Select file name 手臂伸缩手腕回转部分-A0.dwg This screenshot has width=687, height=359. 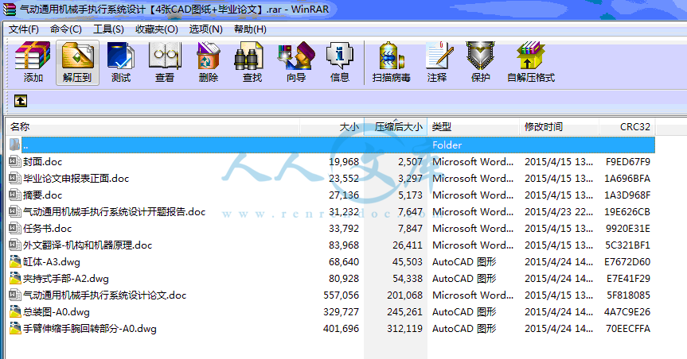[89, 328]
